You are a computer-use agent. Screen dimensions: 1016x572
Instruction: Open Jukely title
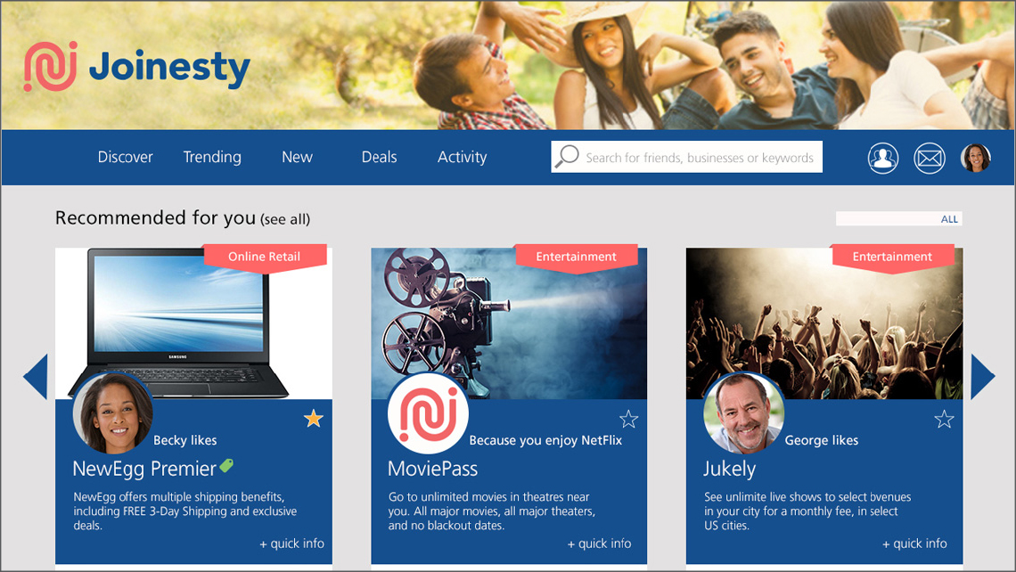(730, 469)
